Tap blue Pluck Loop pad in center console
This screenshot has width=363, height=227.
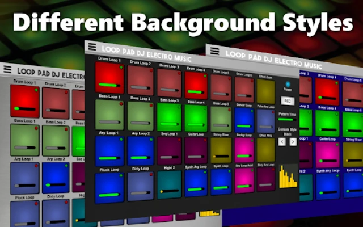(x=109, y=188)
